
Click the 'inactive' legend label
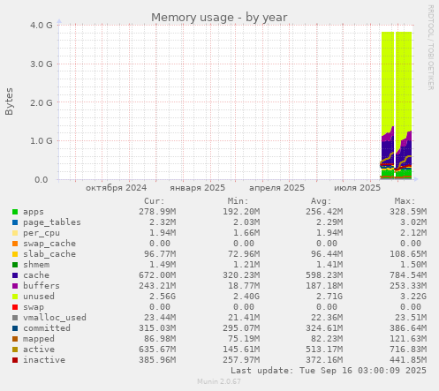pos(44,360)
